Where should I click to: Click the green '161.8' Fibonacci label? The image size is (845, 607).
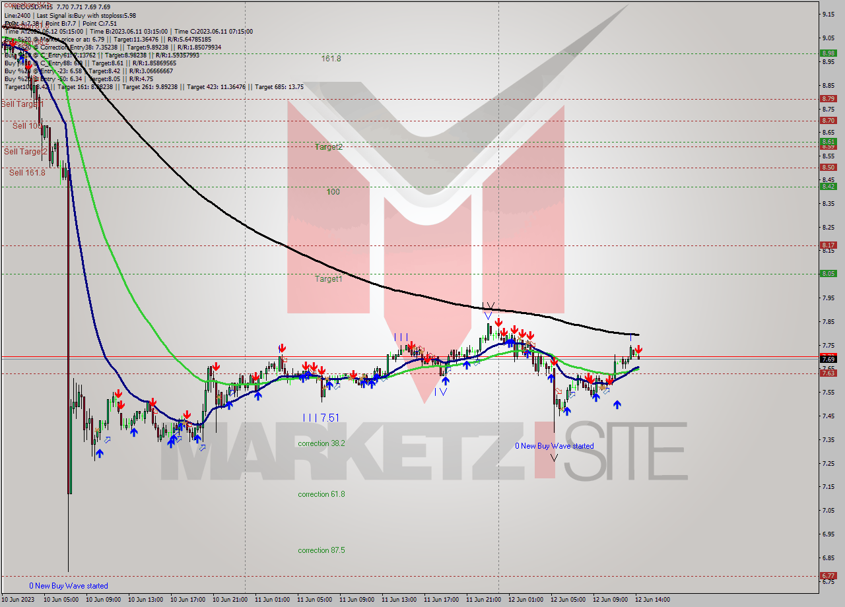331,59
